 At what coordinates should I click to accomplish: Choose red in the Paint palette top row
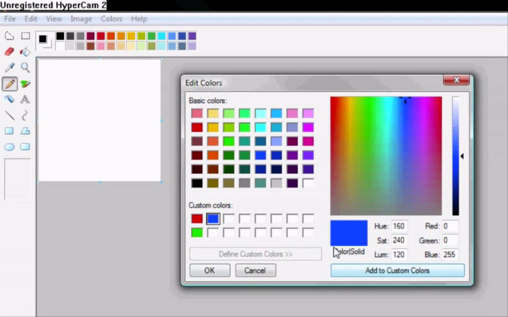click(x=101, y=36)
